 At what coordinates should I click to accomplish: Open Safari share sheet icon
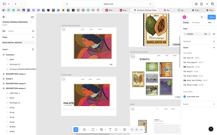(x=201, y=4)
